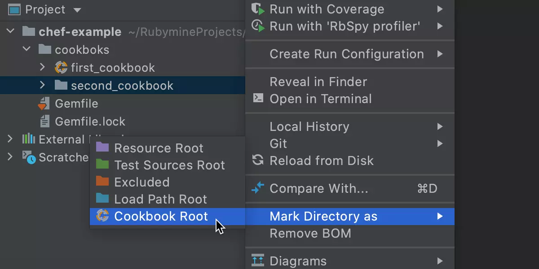Click the RbSpy profiler run icon
The width and height of the screenshot is (539, 269).
click(x=258, y=26)
